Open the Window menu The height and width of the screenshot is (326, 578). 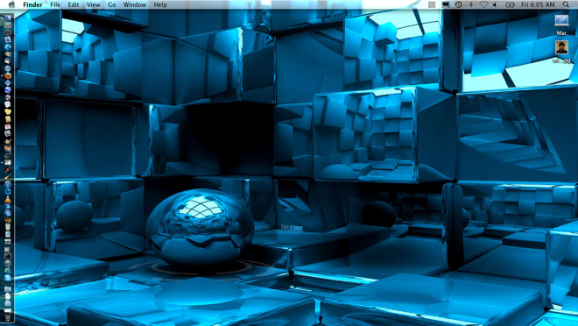pos(135,4)
